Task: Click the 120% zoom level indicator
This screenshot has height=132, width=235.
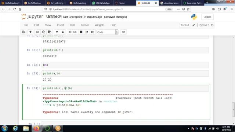Action: [x=169, y=9]
